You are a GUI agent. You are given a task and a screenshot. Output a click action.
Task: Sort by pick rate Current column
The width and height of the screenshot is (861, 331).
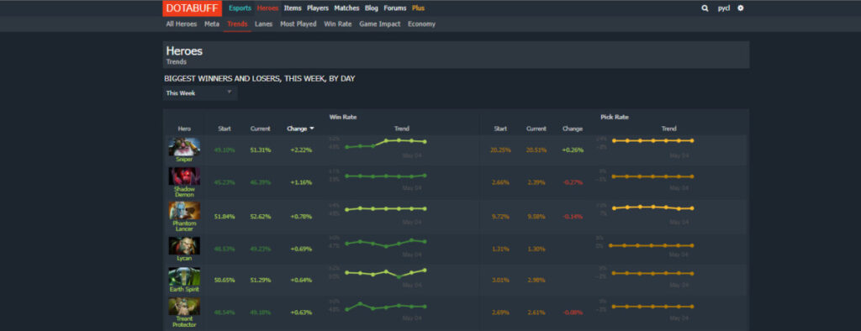pos(536,129)
